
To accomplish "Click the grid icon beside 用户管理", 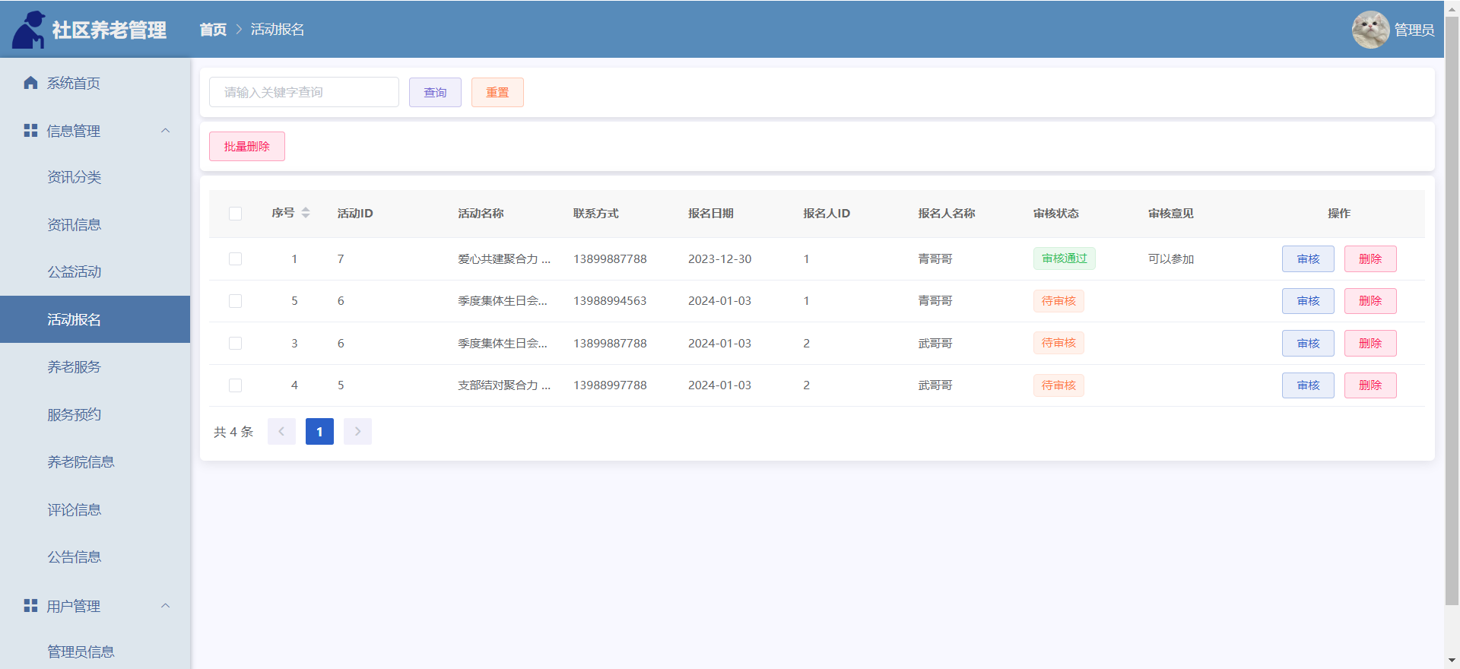I will click(x=30, y=606).
